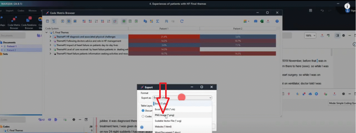The image size is (356, 133).
Task: Click the 21.4% red cell for Patient 1
Action: point(164,37)
